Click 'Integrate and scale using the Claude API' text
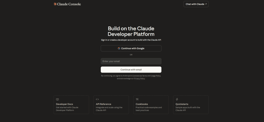The image size is (264, 122). coord(109,109)
